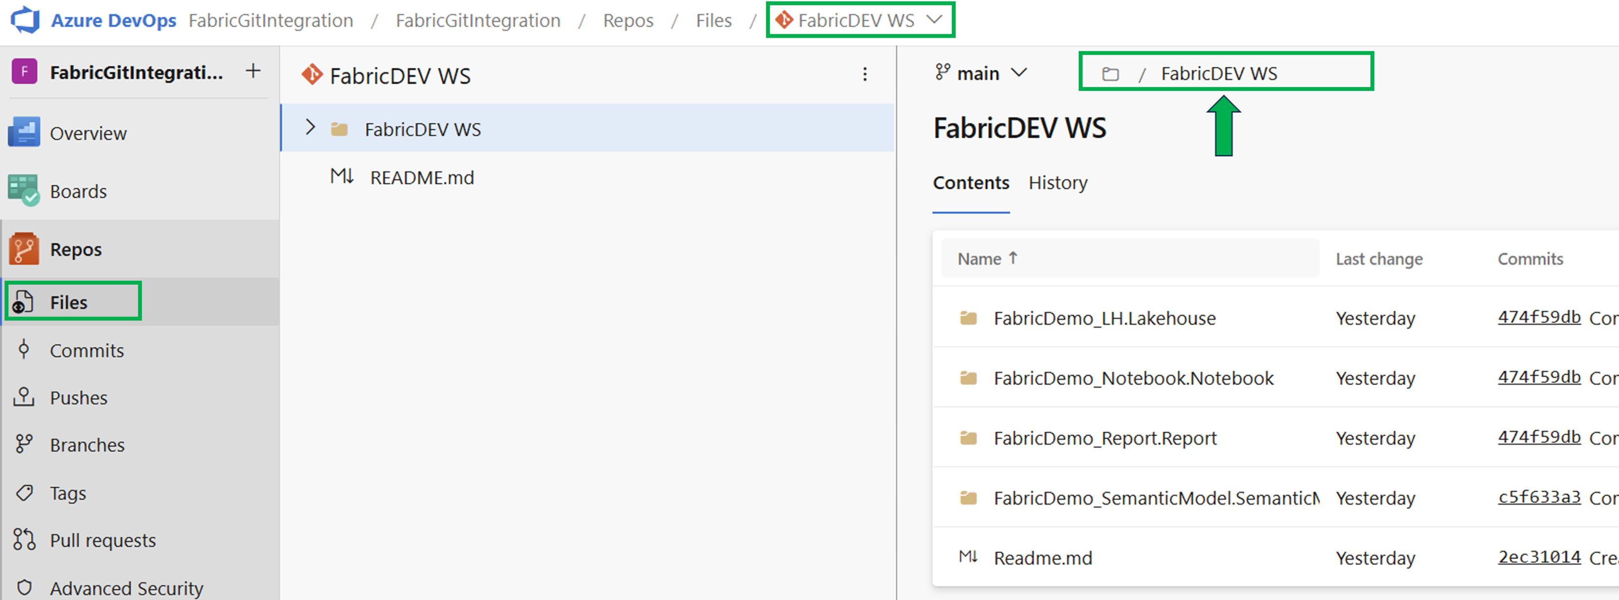Open commit 2ec31014 link

1539,557
